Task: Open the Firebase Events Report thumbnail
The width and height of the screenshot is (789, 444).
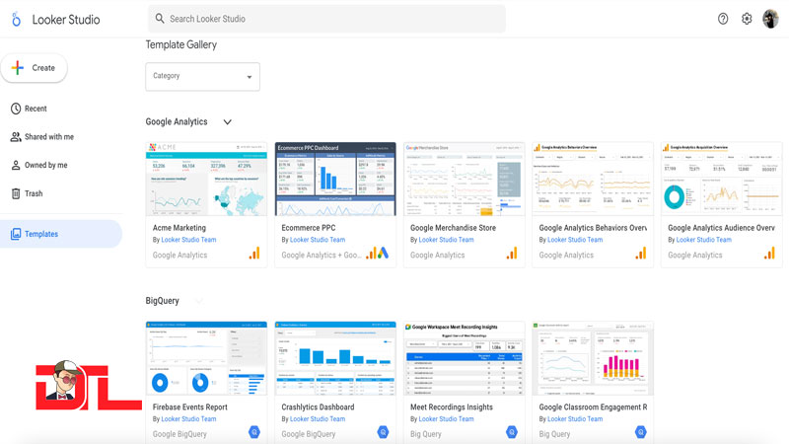Action: [206, 358]
